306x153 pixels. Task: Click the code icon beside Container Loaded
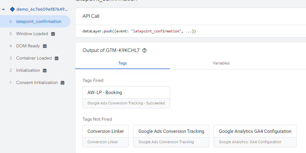[x=56, y=58]
